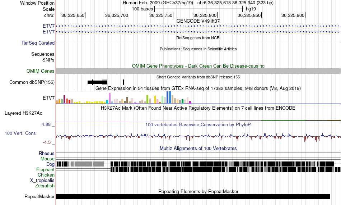Click the 36,325,900 ruler coordinate
The width and height of the screenshot is (341, 205).
(293, 15)
